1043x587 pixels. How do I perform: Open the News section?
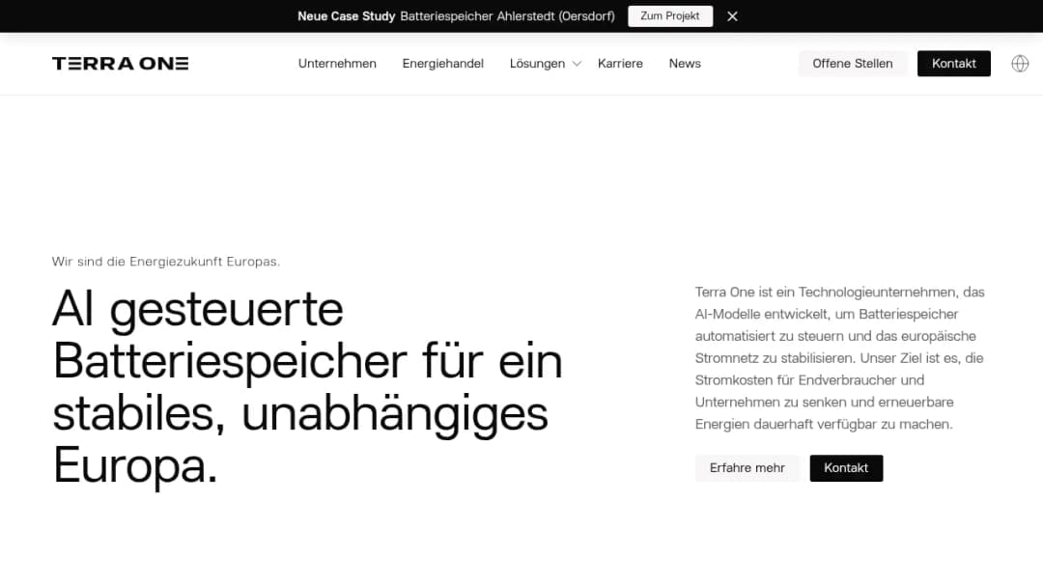[x=685, y=63]
